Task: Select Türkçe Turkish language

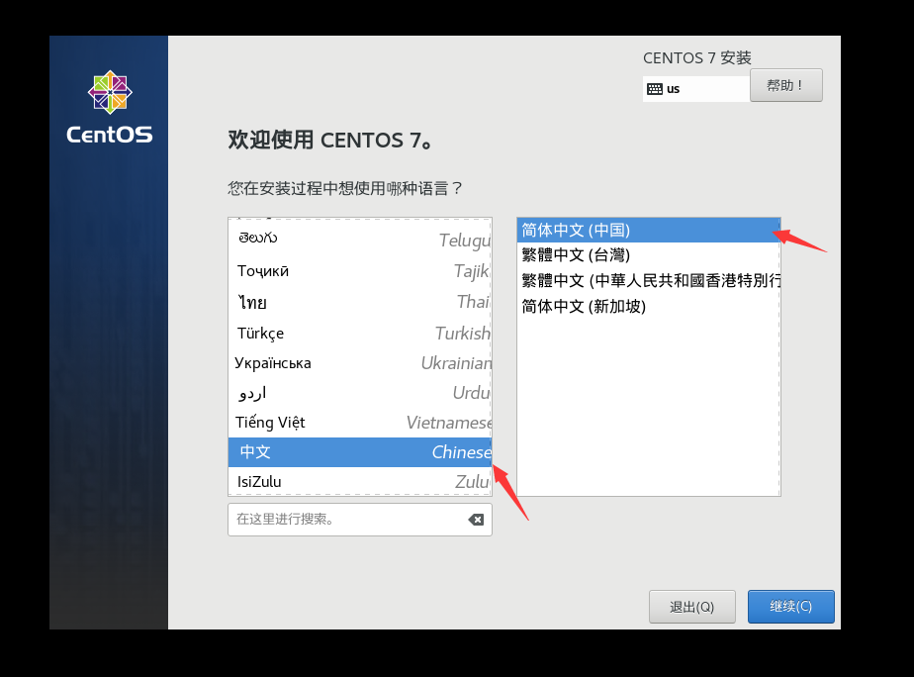Action: pyautogui.click(x=360, y=333)
